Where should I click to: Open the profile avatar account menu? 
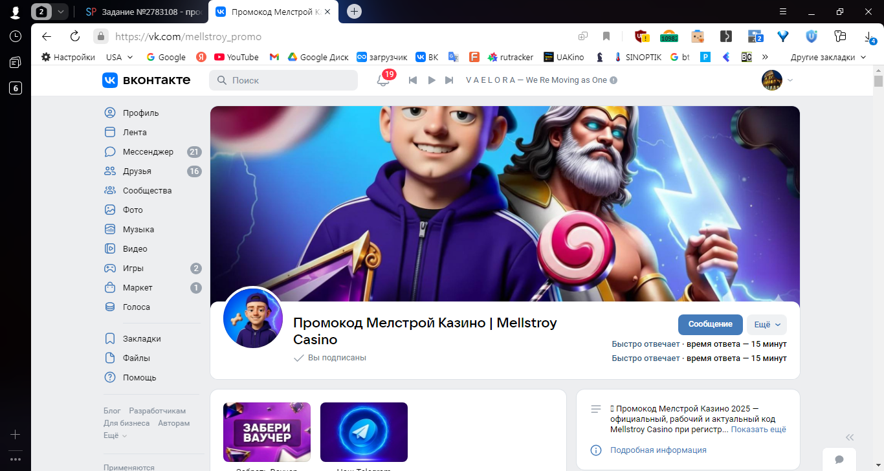(x=778, y=80)
